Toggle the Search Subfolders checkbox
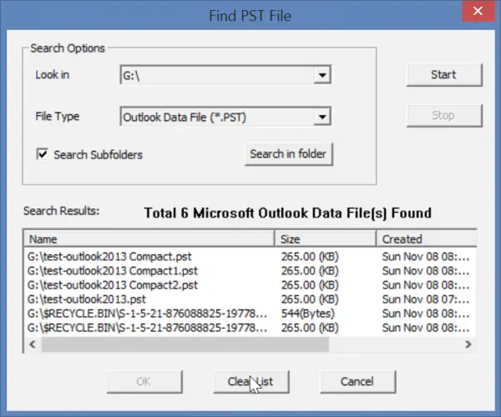The image size is (501, 417). pos(43,154)
